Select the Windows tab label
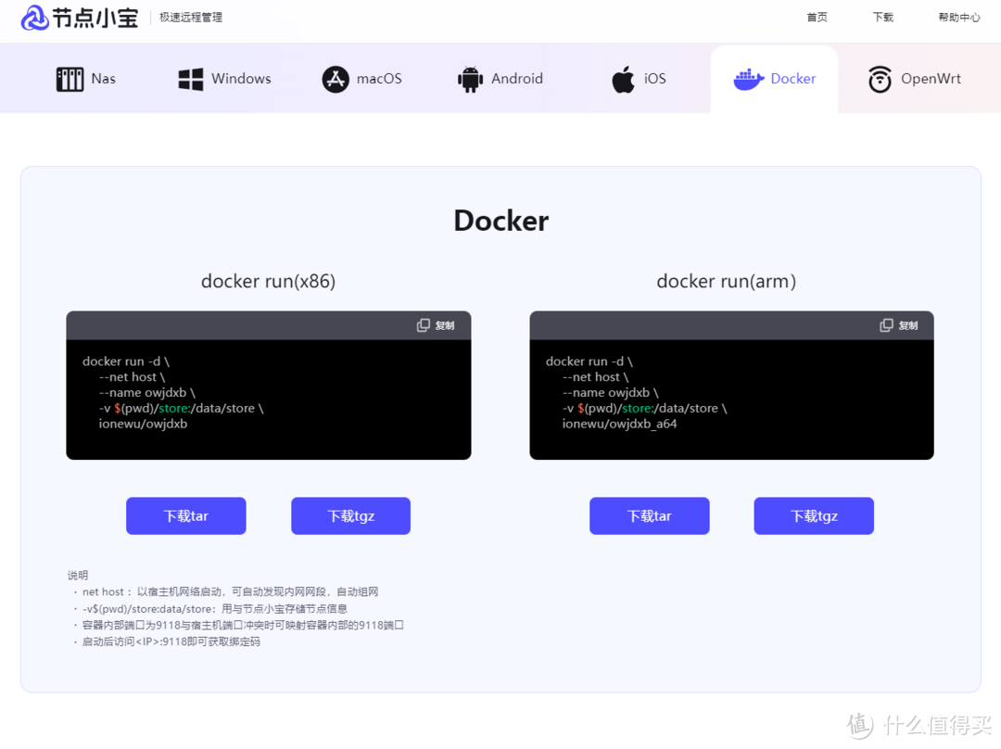 click(241, 79)
